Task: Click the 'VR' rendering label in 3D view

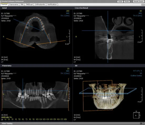Action: pos(141,73)
